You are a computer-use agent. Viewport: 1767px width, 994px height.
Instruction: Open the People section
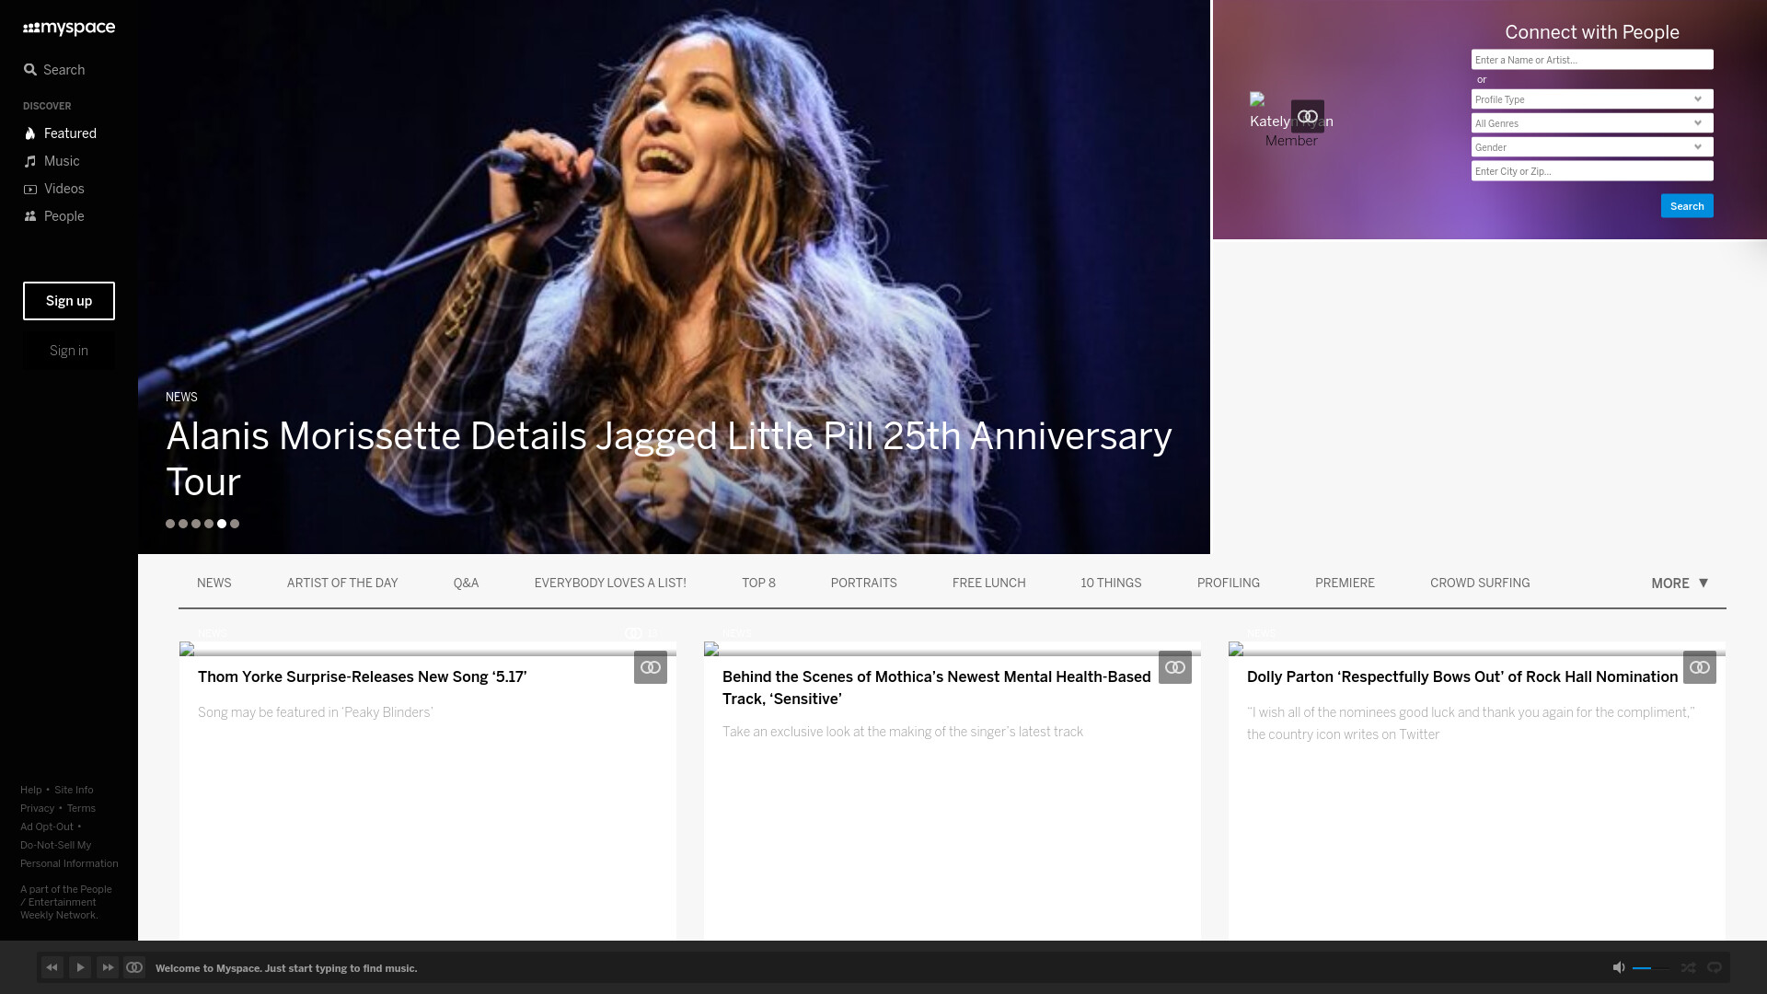click(x=53, y=216)
